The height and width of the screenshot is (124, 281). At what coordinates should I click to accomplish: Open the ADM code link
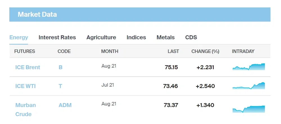coord(65,105)
